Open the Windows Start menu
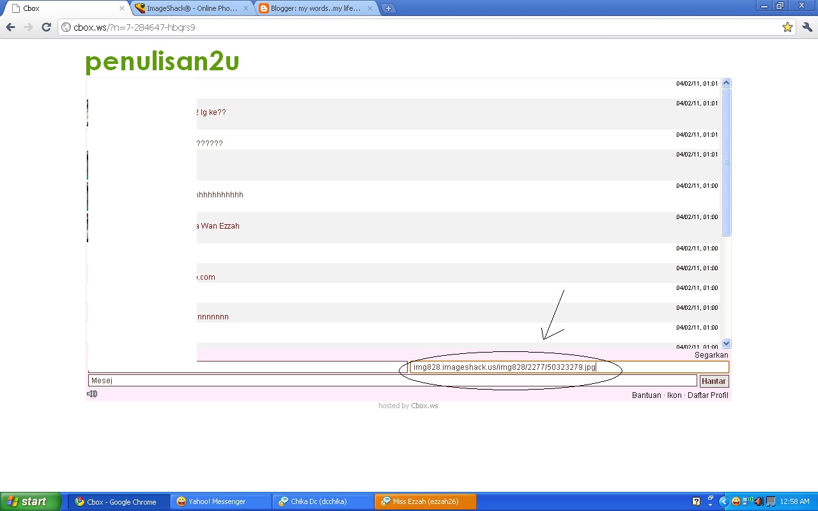The image size is (818, 511). [31, 501]
